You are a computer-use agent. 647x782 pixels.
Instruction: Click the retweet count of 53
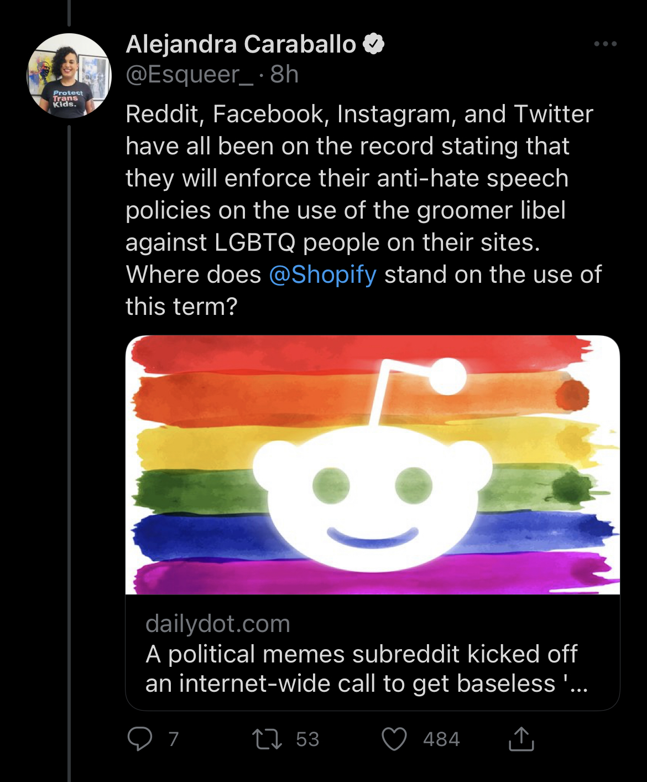pos(307,739)
